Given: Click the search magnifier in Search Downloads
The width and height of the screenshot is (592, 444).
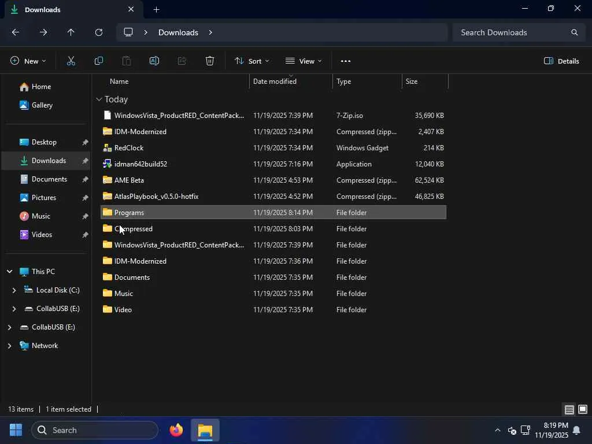Looking at the screenshot, I should (x=574, y=32).
